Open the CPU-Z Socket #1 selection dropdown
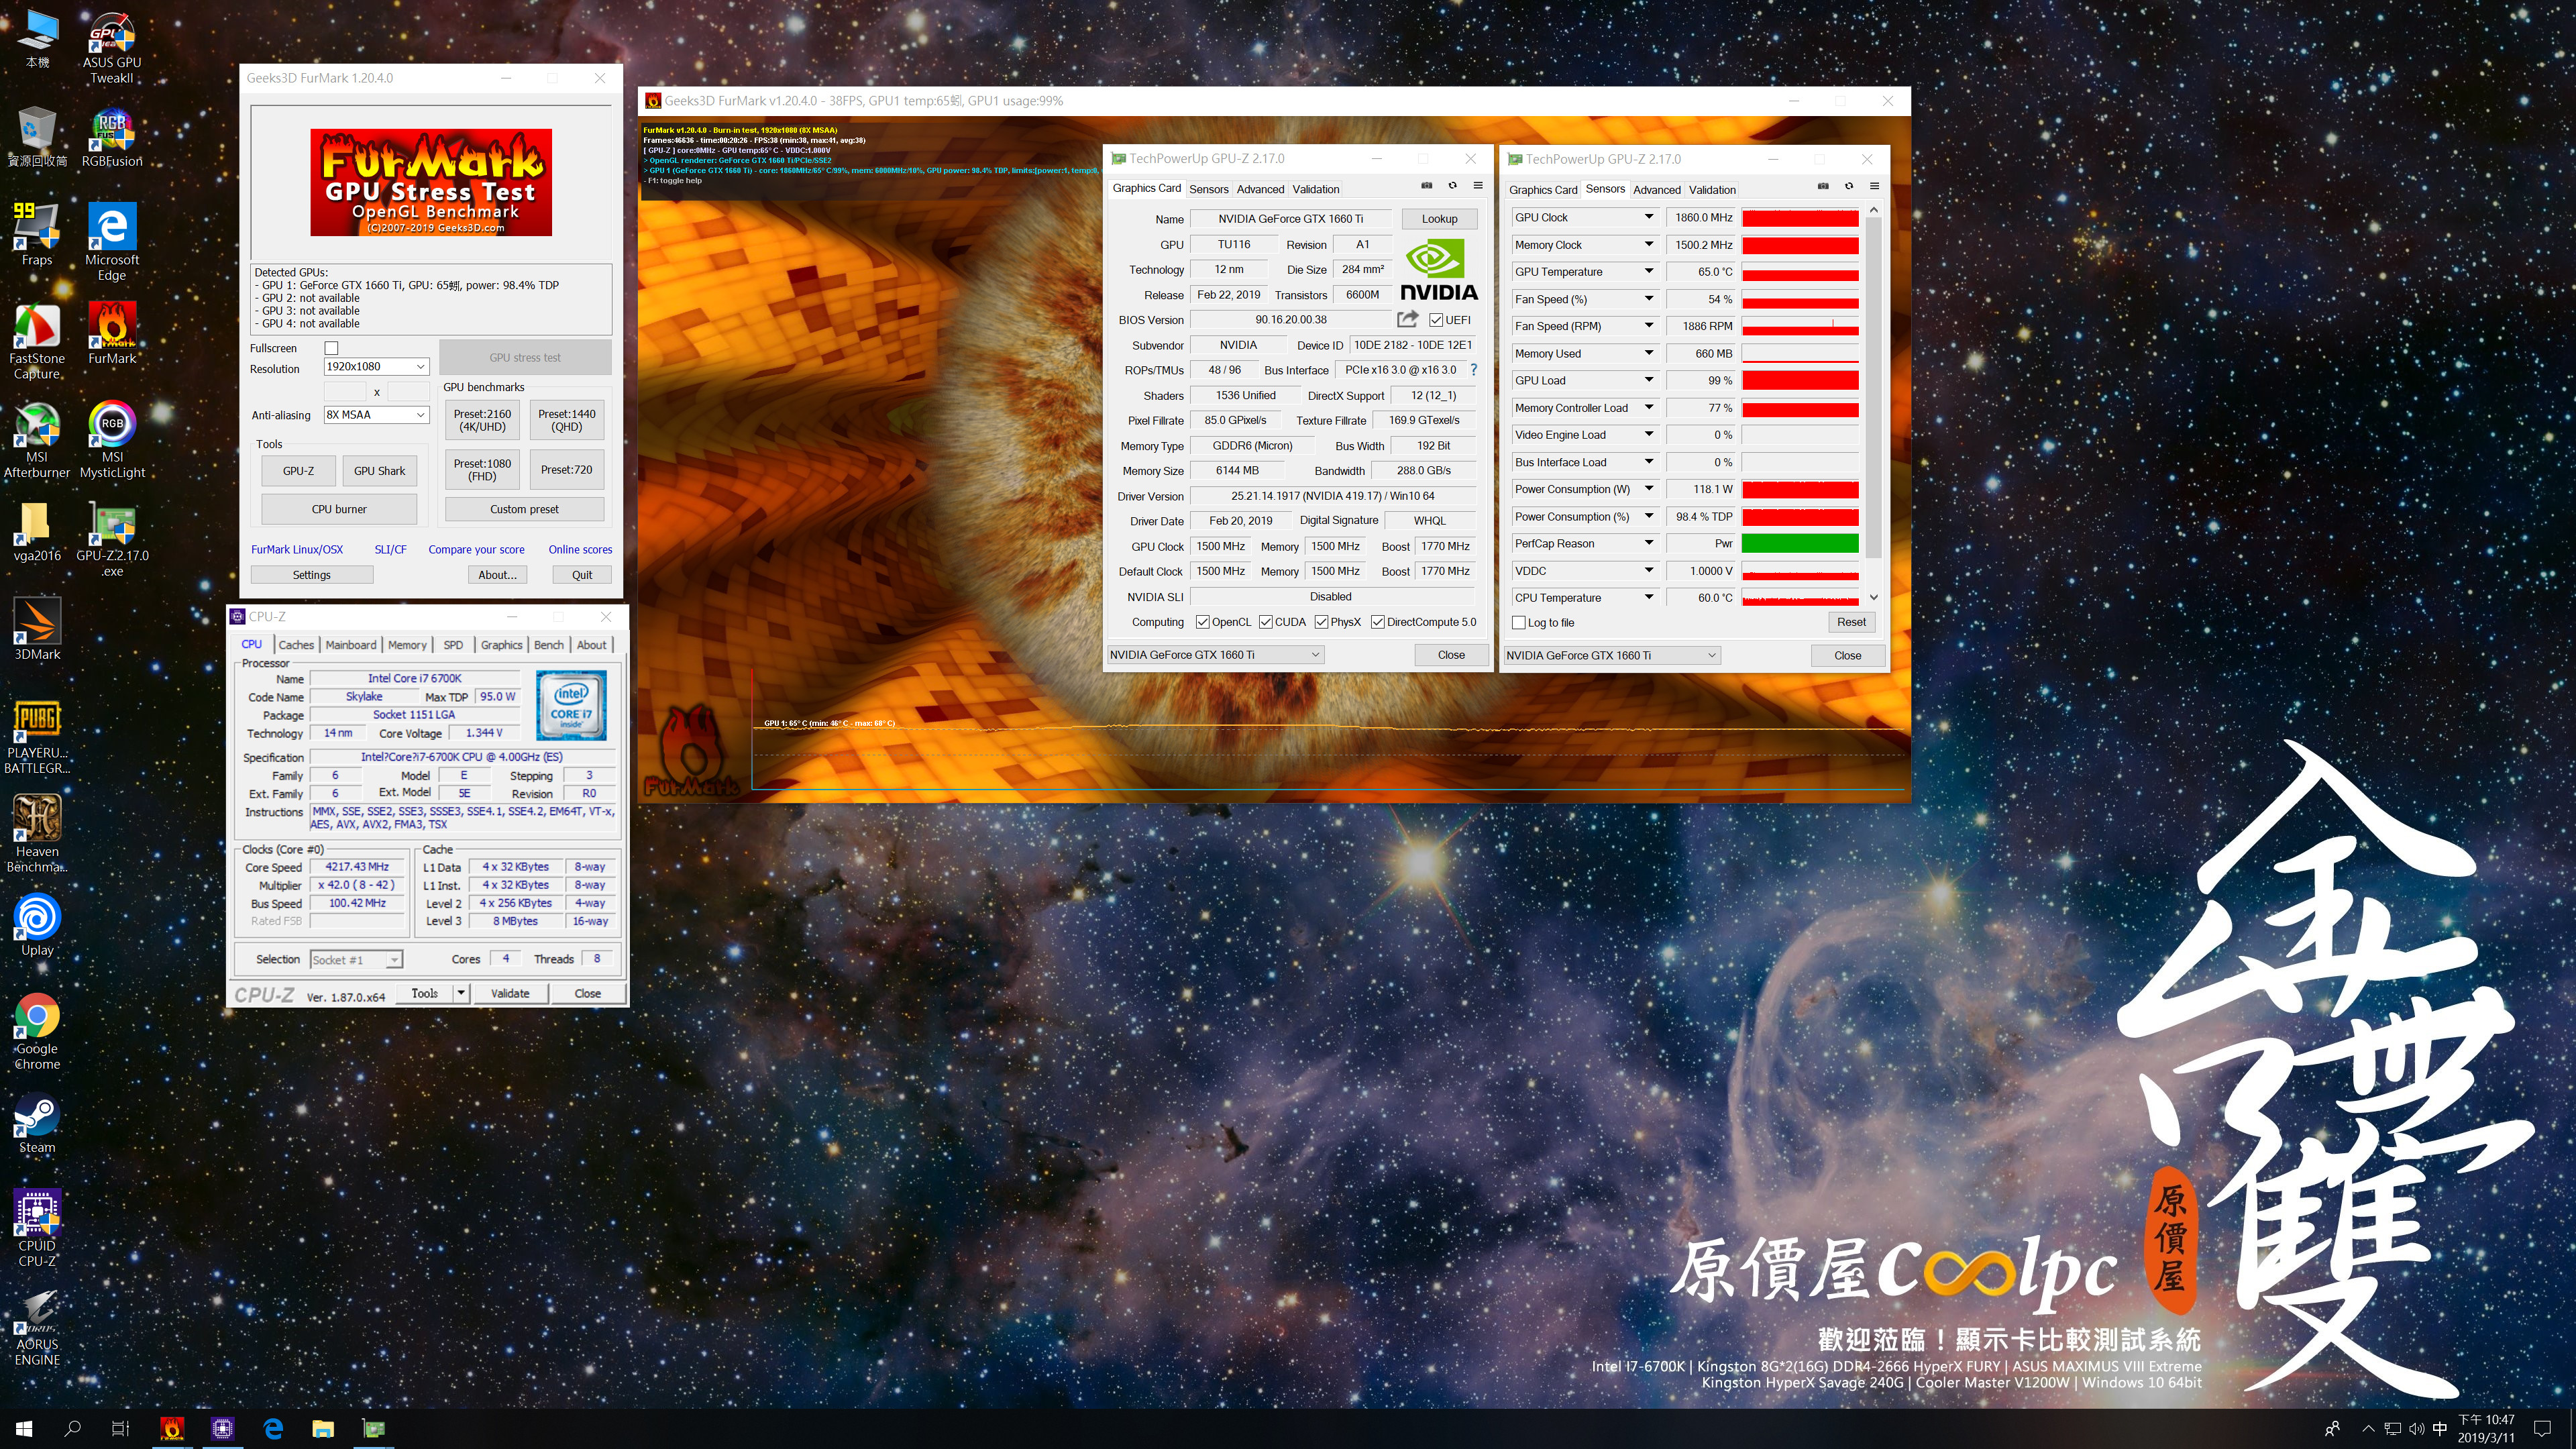 (x=356, y=960)
